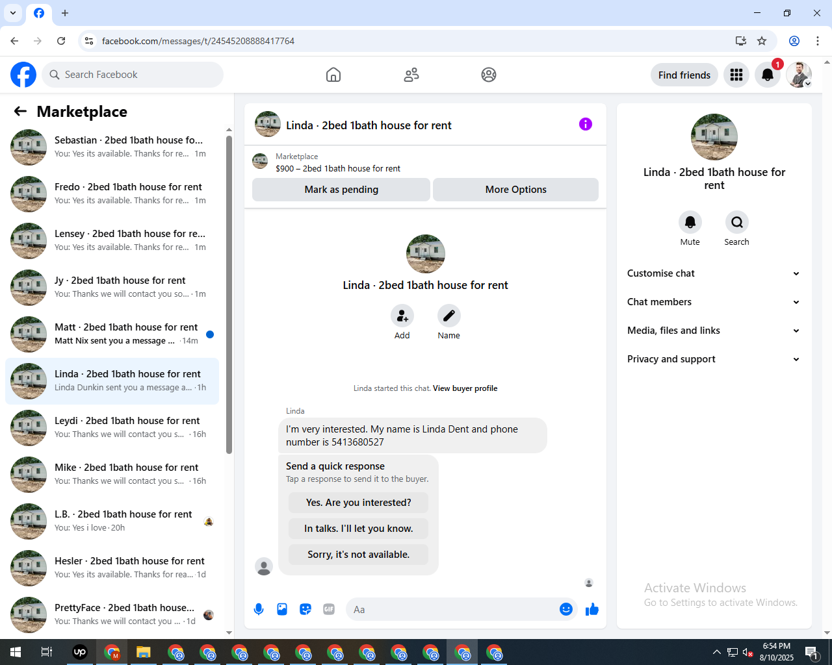Open Lensey's conversation
The image size is (832, 665).
pos(112,241)
